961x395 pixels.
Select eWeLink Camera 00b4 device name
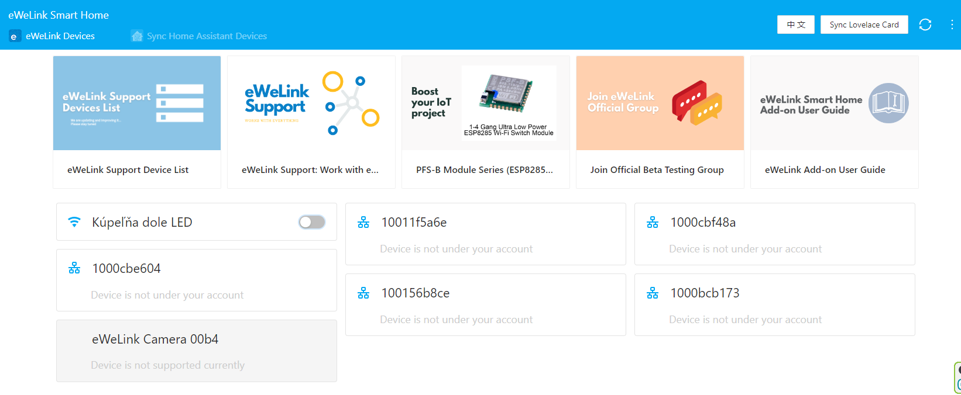click(155, 339)
